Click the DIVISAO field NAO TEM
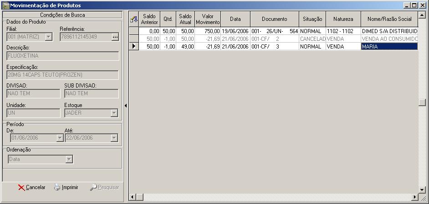This screenshot has width=429, height=204. [x=33, y=93]
